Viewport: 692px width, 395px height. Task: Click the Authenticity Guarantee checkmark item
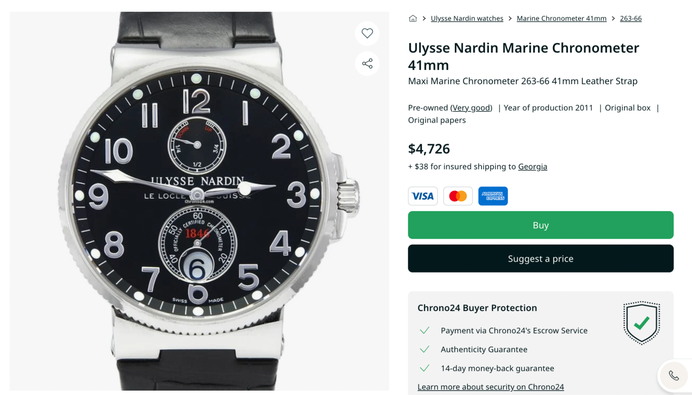pos(484,349)
